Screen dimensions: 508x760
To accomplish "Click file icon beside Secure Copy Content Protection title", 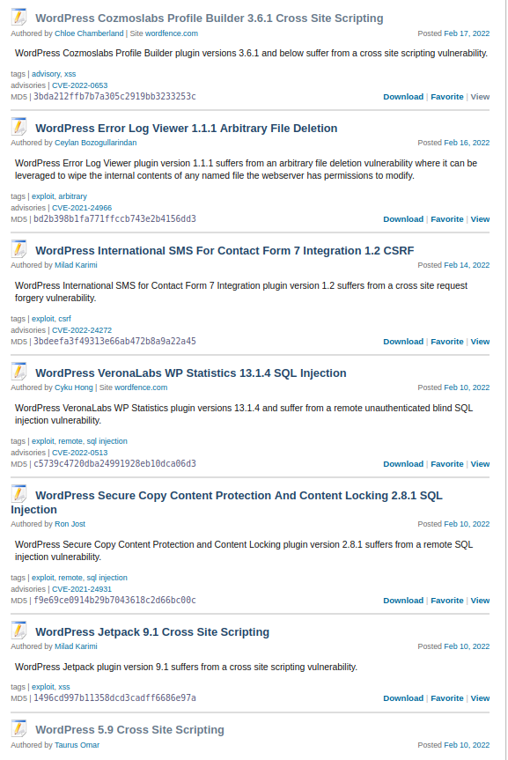I will (x=18, y=494).
